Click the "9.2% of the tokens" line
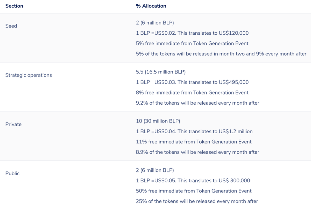 (x=197, y=103)
